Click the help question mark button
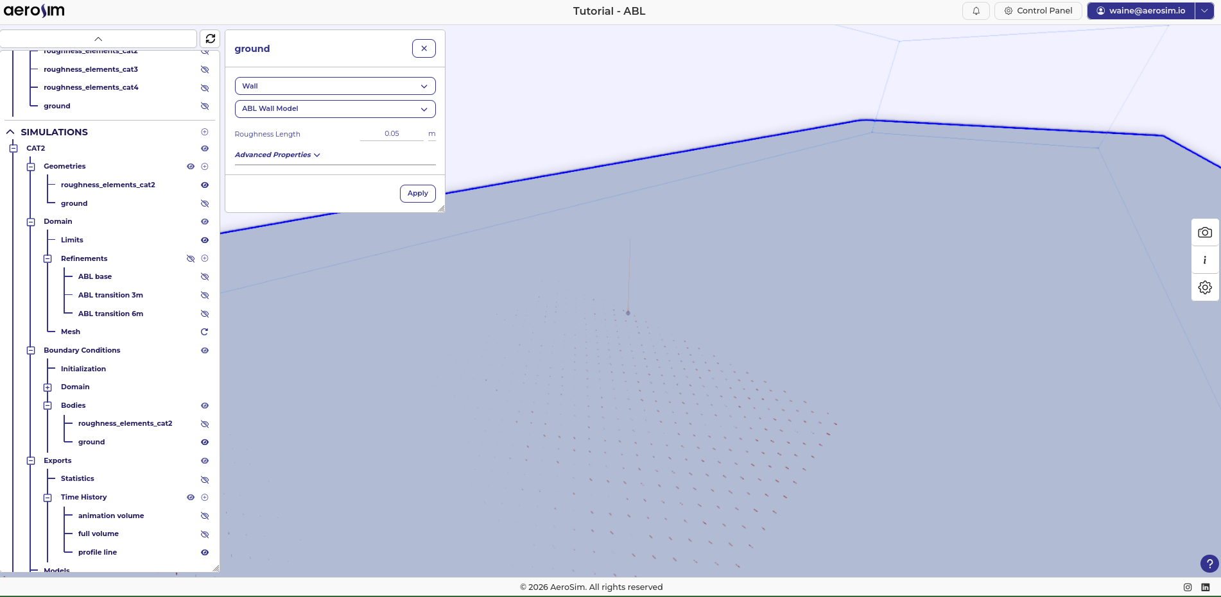Screen dimensions: 1221x597 [1209, 564]
